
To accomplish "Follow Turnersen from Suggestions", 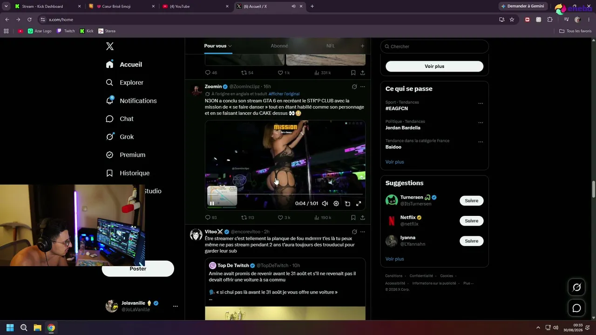I will [x=471, y=201].
